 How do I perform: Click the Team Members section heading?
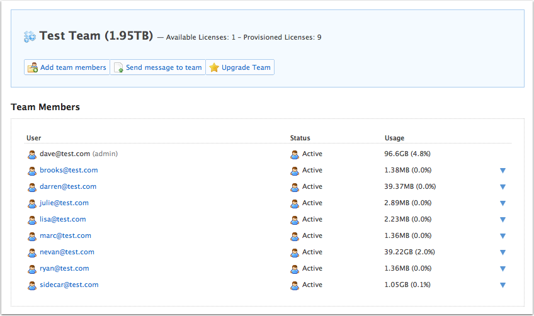click(x=45, y=107)
